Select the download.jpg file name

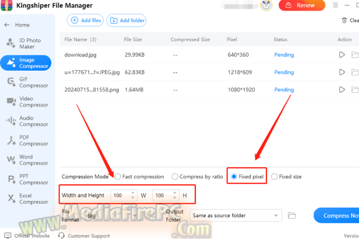pyautogui.click(x=80, y=55)
